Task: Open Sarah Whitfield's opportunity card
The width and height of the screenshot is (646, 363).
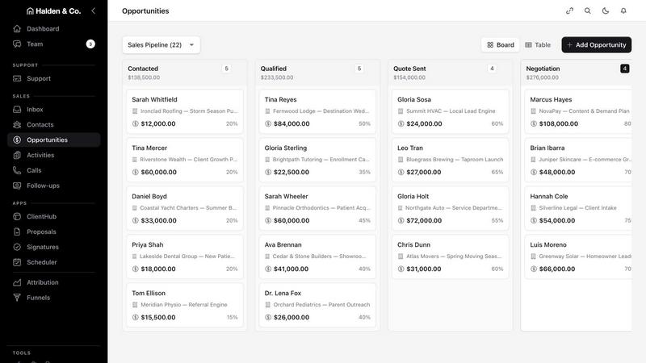Action: [185, 111]
